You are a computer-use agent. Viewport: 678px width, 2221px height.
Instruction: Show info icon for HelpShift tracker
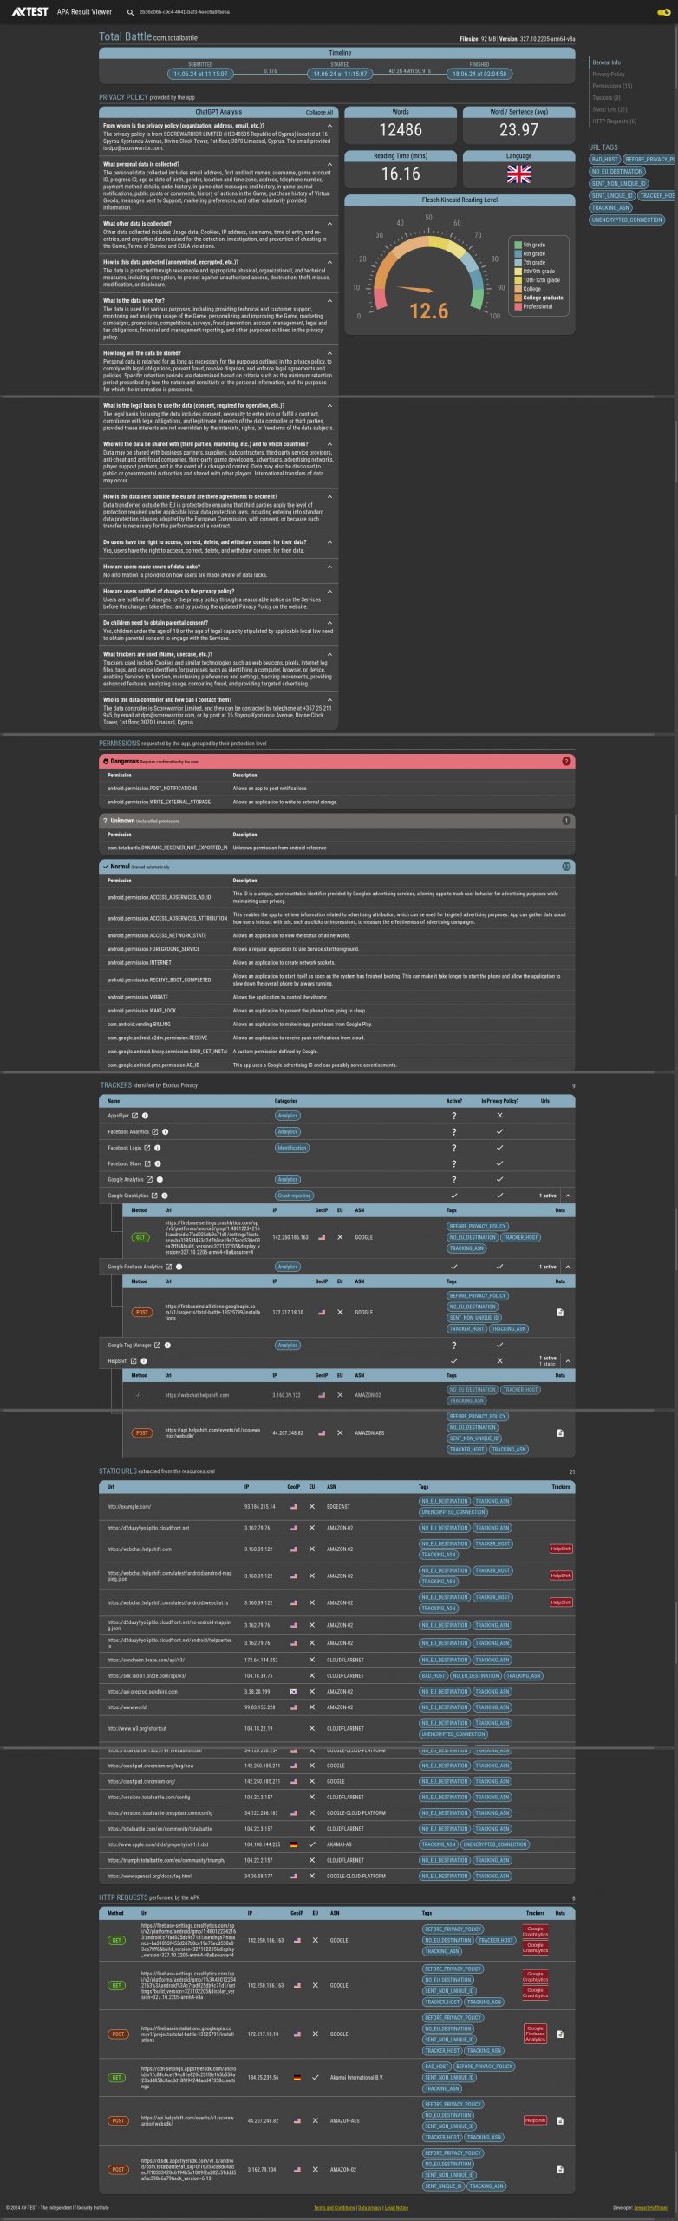pos(144,1361)
